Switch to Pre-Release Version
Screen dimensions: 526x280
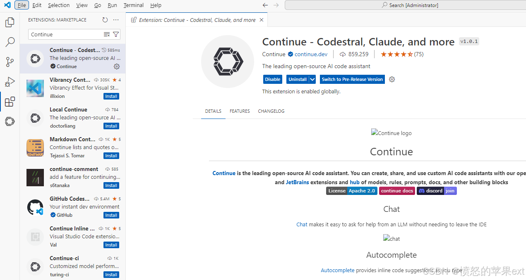coord(352,79)
